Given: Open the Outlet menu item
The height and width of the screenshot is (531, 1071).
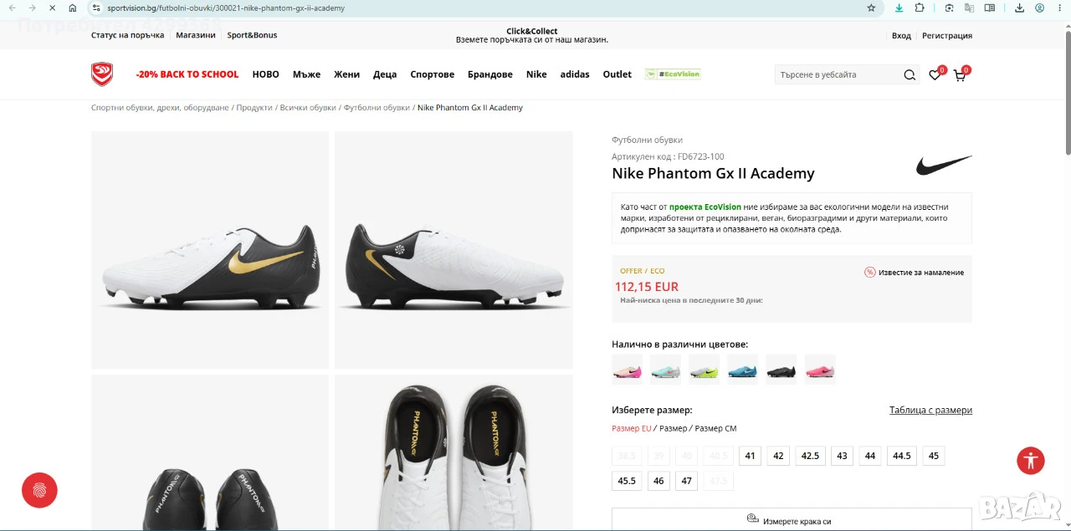Looking at the screenshot, I should [x=617, y=74].
